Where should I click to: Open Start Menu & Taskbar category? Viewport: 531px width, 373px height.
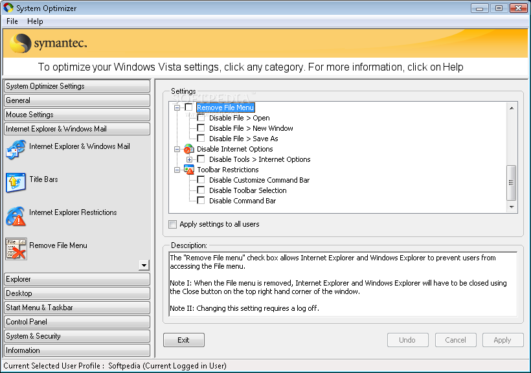77,308
